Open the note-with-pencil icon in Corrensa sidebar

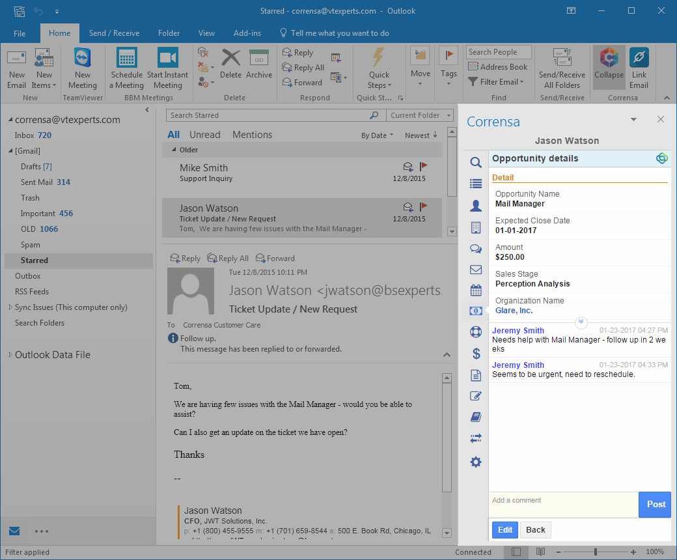pos(475,396)
